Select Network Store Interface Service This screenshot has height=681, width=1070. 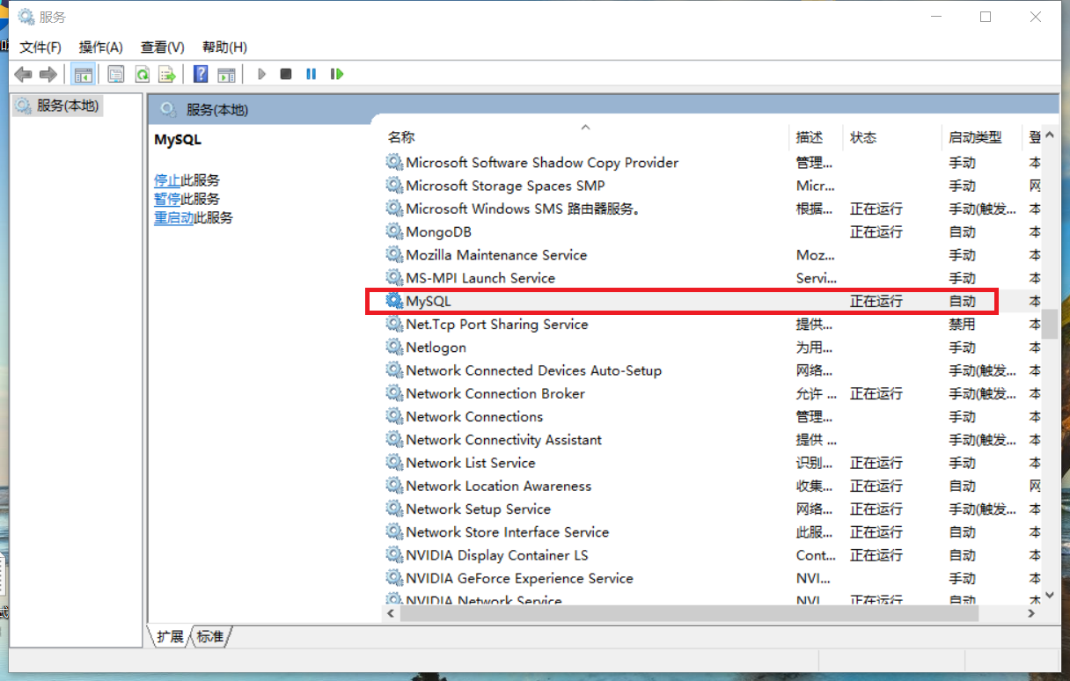(x=508, y=531)
